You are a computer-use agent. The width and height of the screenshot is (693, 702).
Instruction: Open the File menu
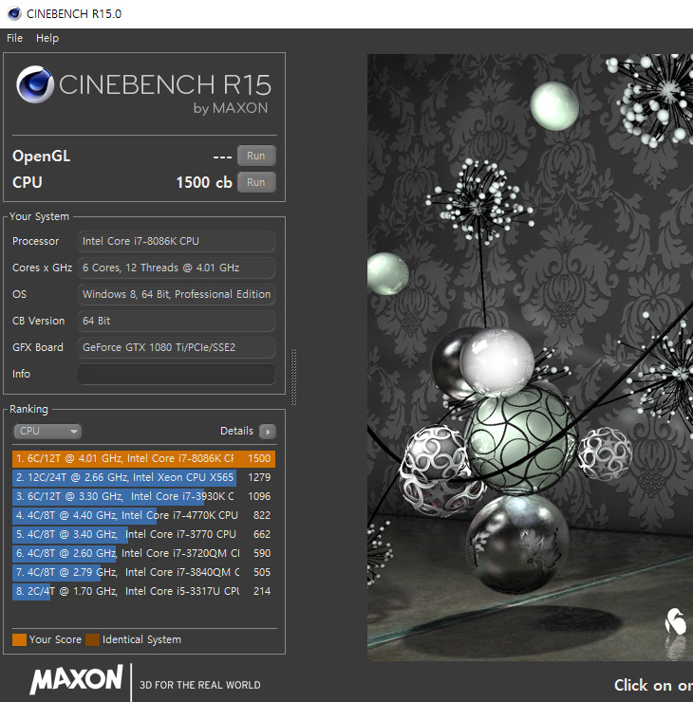[x=14, y=38]
